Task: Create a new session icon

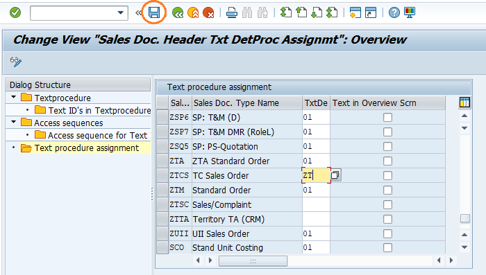Action: [355, 12]
